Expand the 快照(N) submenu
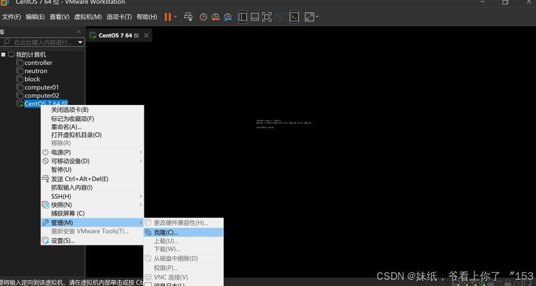The height and width of the screenshot is (286, 536). (92, 205)
